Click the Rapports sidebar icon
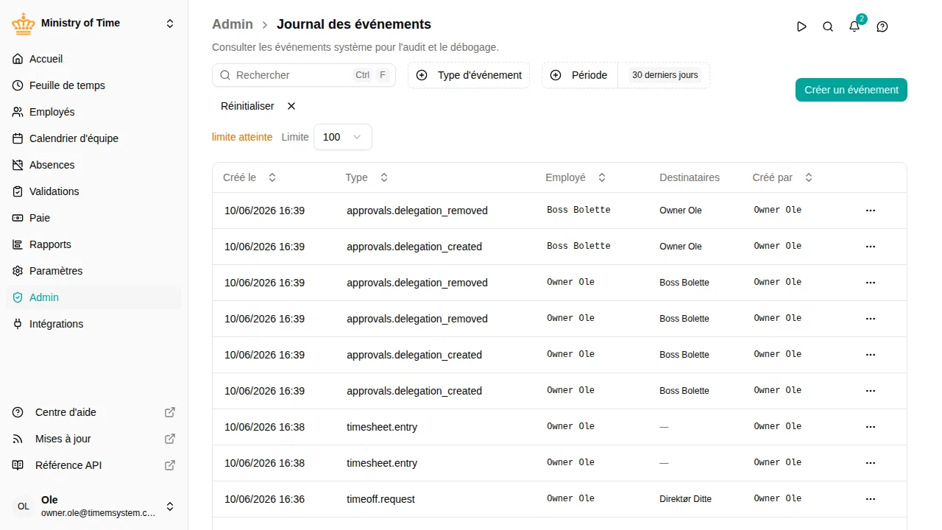This screenshot has height=530, width=942. pos(18,244)
